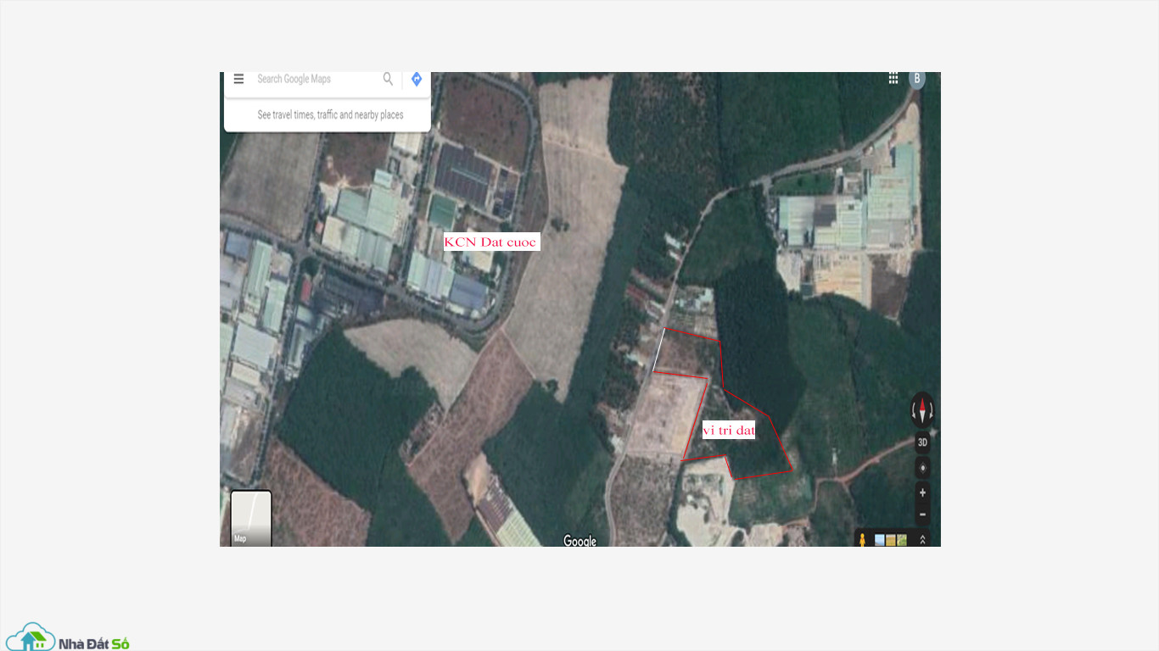Click 'See travel times, traffic and nearby places'
Image resolution: width=1159 pixels, height=651 pixels.
(330, 114)
